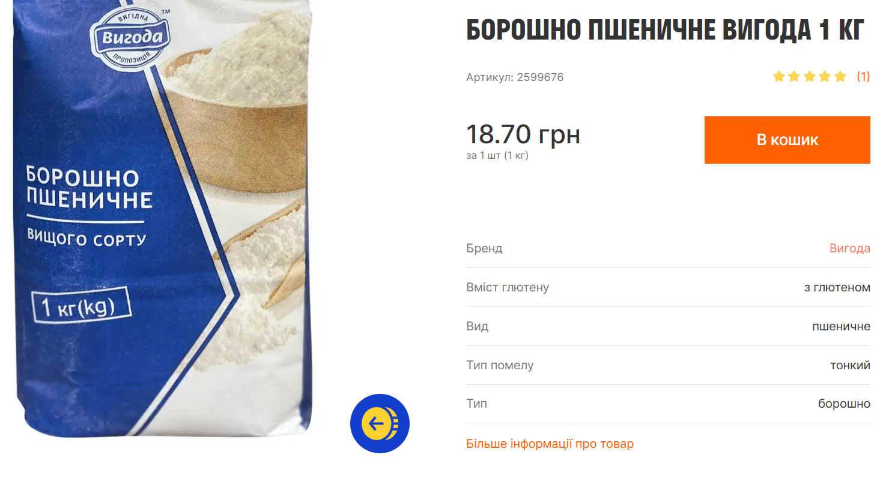Click the 18.70 грн price
895x482 pixels.
(x=523, y=134)
